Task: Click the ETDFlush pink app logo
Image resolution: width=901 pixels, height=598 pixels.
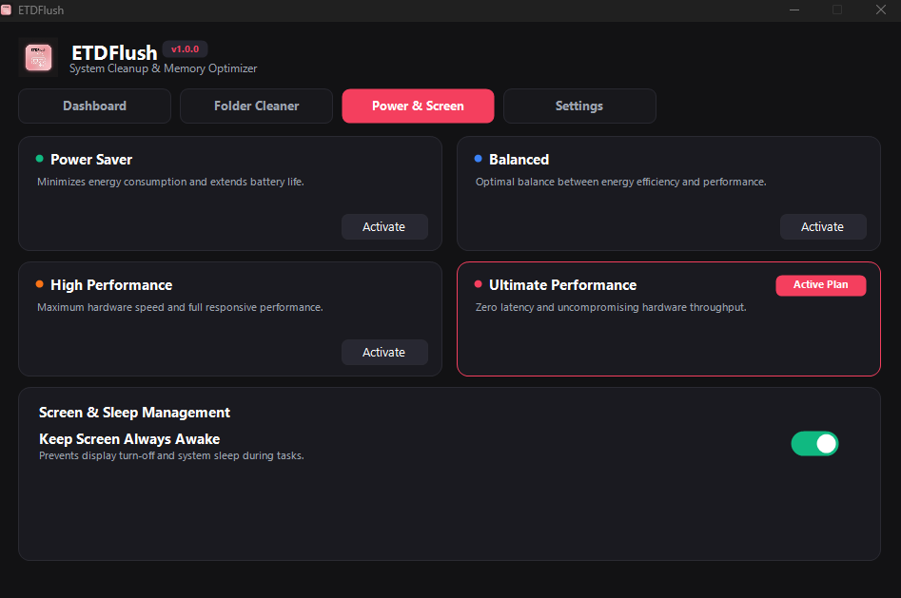Action: 38,57
